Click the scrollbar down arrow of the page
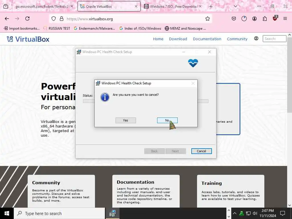This screenshot has width=292, height=219. 290,205
